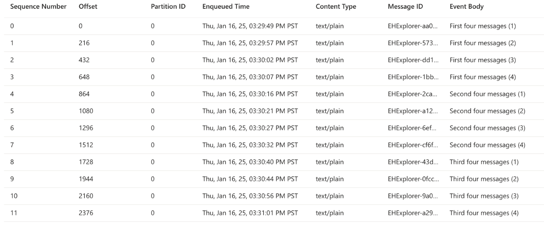The height and width of the screenshot is (228, 544).
Task: Select message ID EHExplorer-0fcc...
Action: click(413, 179)
